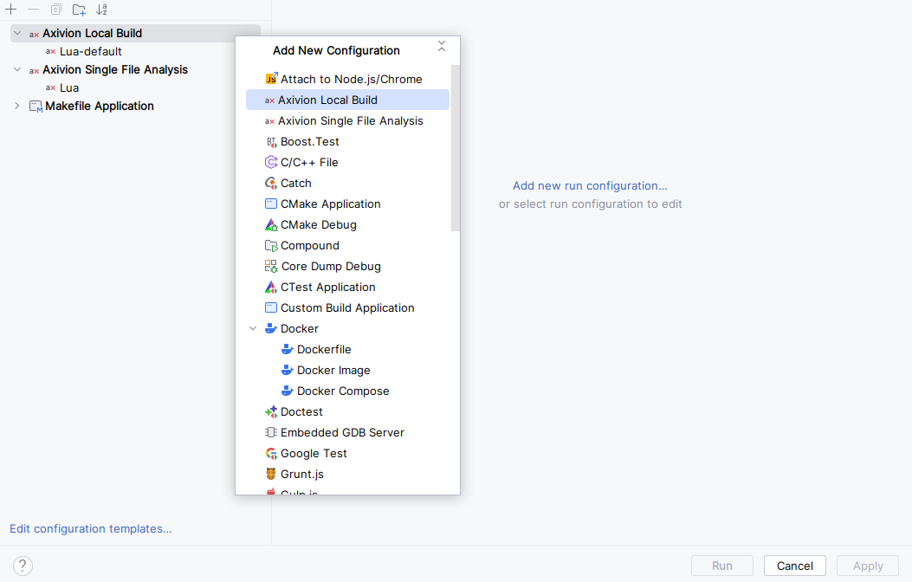Viewport: 912px width, 582px height.
Task: Click the Copy Configuration icon
Action: tap(55, 10)
